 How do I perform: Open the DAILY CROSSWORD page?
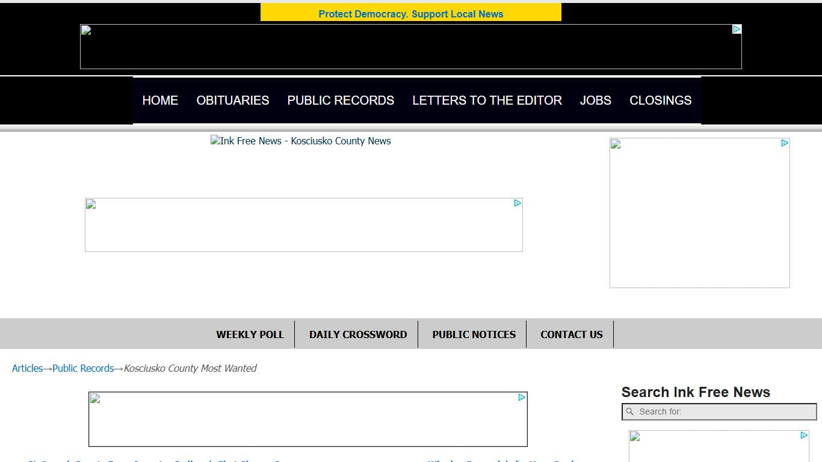pos(357,334)
